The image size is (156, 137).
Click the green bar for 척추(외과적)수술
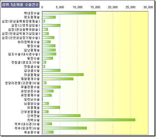[65, 128]
